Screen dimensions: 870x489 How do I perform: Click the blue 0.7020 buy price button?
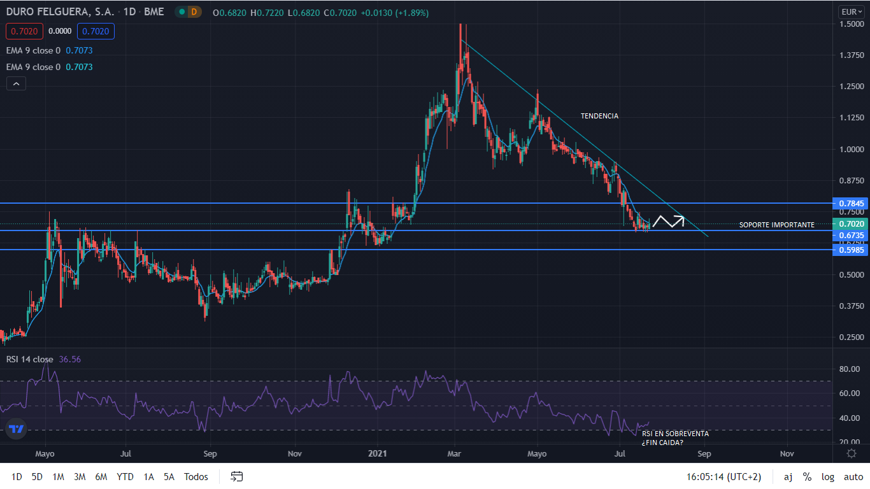tap(96, 31)
